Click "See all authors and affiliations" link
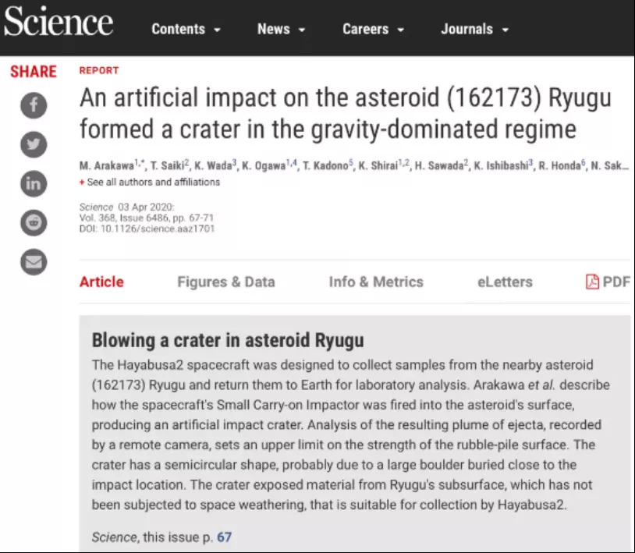Screen dimensions: 635x553 tap(154, 183)
